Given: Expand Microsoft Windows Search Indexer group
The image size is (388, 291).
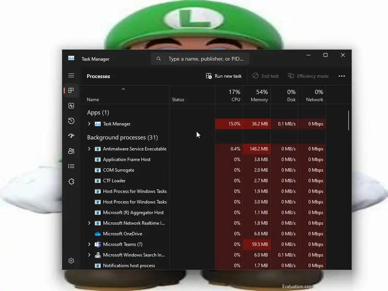Looking at the screenshot, I should tap(89, 255).
